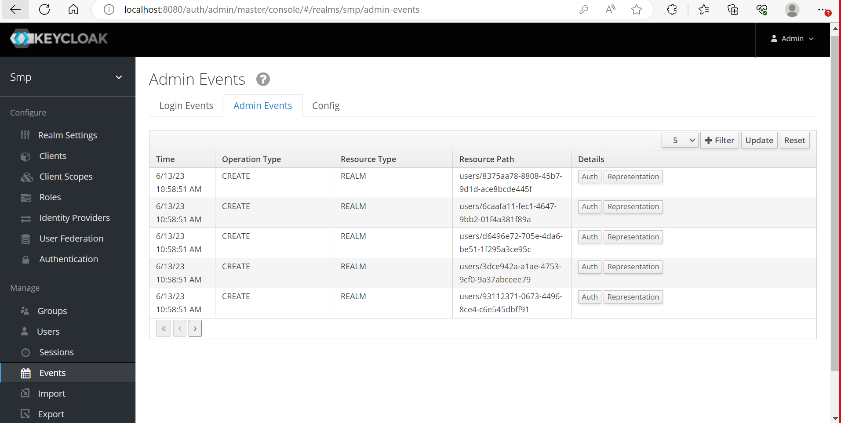
Task: Click the next page arrow in pagination
Action: pos(195,328)
